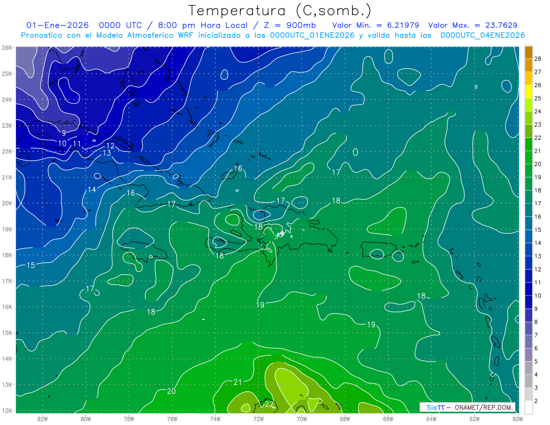This screenshot has height=425, width=550.
Task: Click the 68W longitude axis label
Action: 345,418
